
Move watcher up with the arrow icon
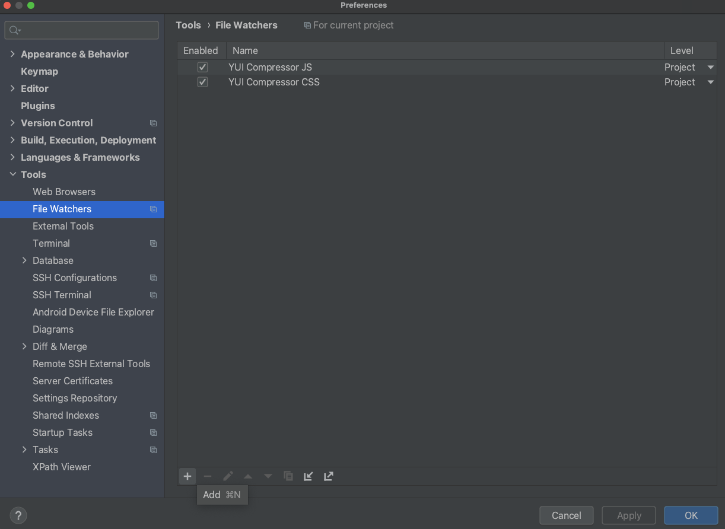(248, 476)
